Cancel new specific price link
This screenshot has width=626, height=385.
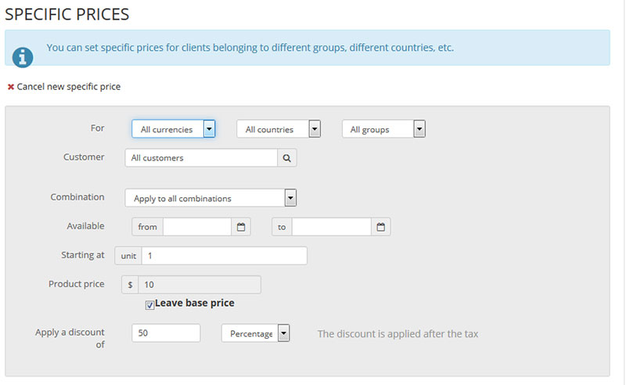69,87
